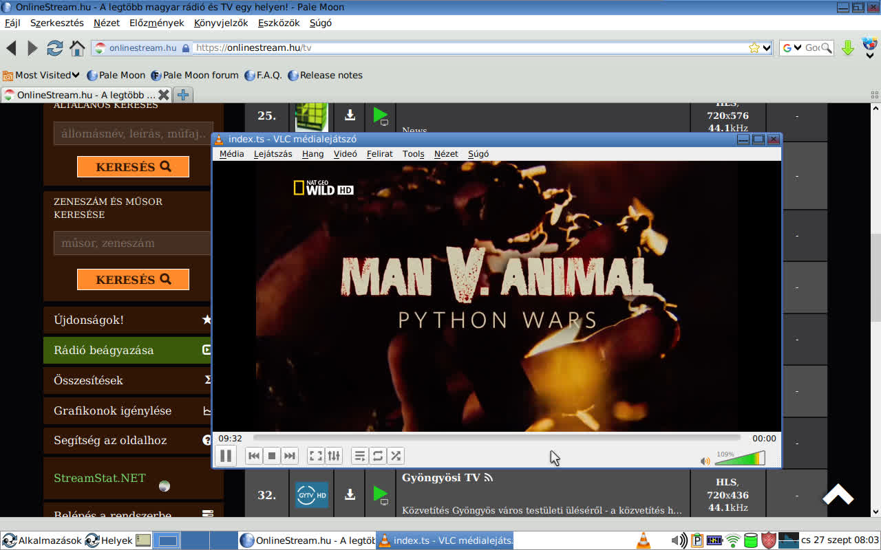Download stream for row 32 Gyöngyösi TV
Image resolution: width=881 pixels, height=550 pixels.
pyautogui.click(x=350, y=494)
